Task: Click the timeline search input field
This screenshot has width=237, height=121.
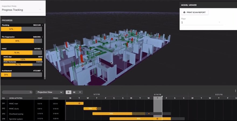Action: point(16,92)
